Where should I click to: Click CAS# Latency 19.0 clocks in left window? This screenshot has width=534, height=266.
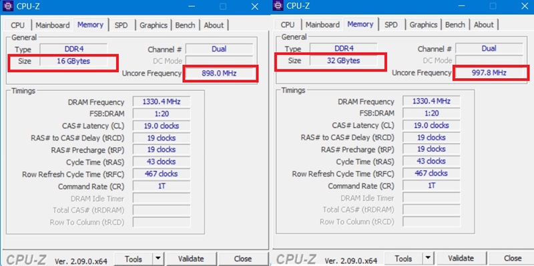(162, 126)
